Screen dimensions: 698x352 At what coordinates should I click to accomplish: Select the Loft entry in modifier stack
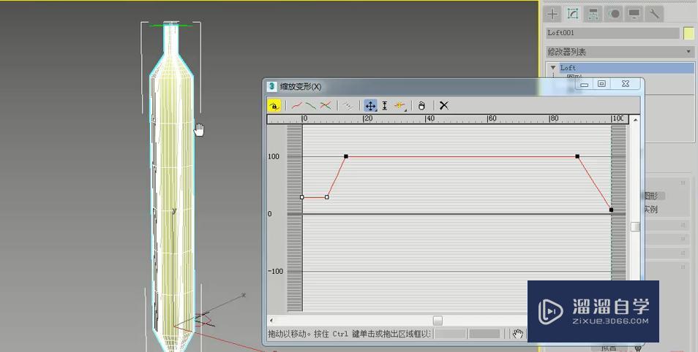[x=627, y=68]
